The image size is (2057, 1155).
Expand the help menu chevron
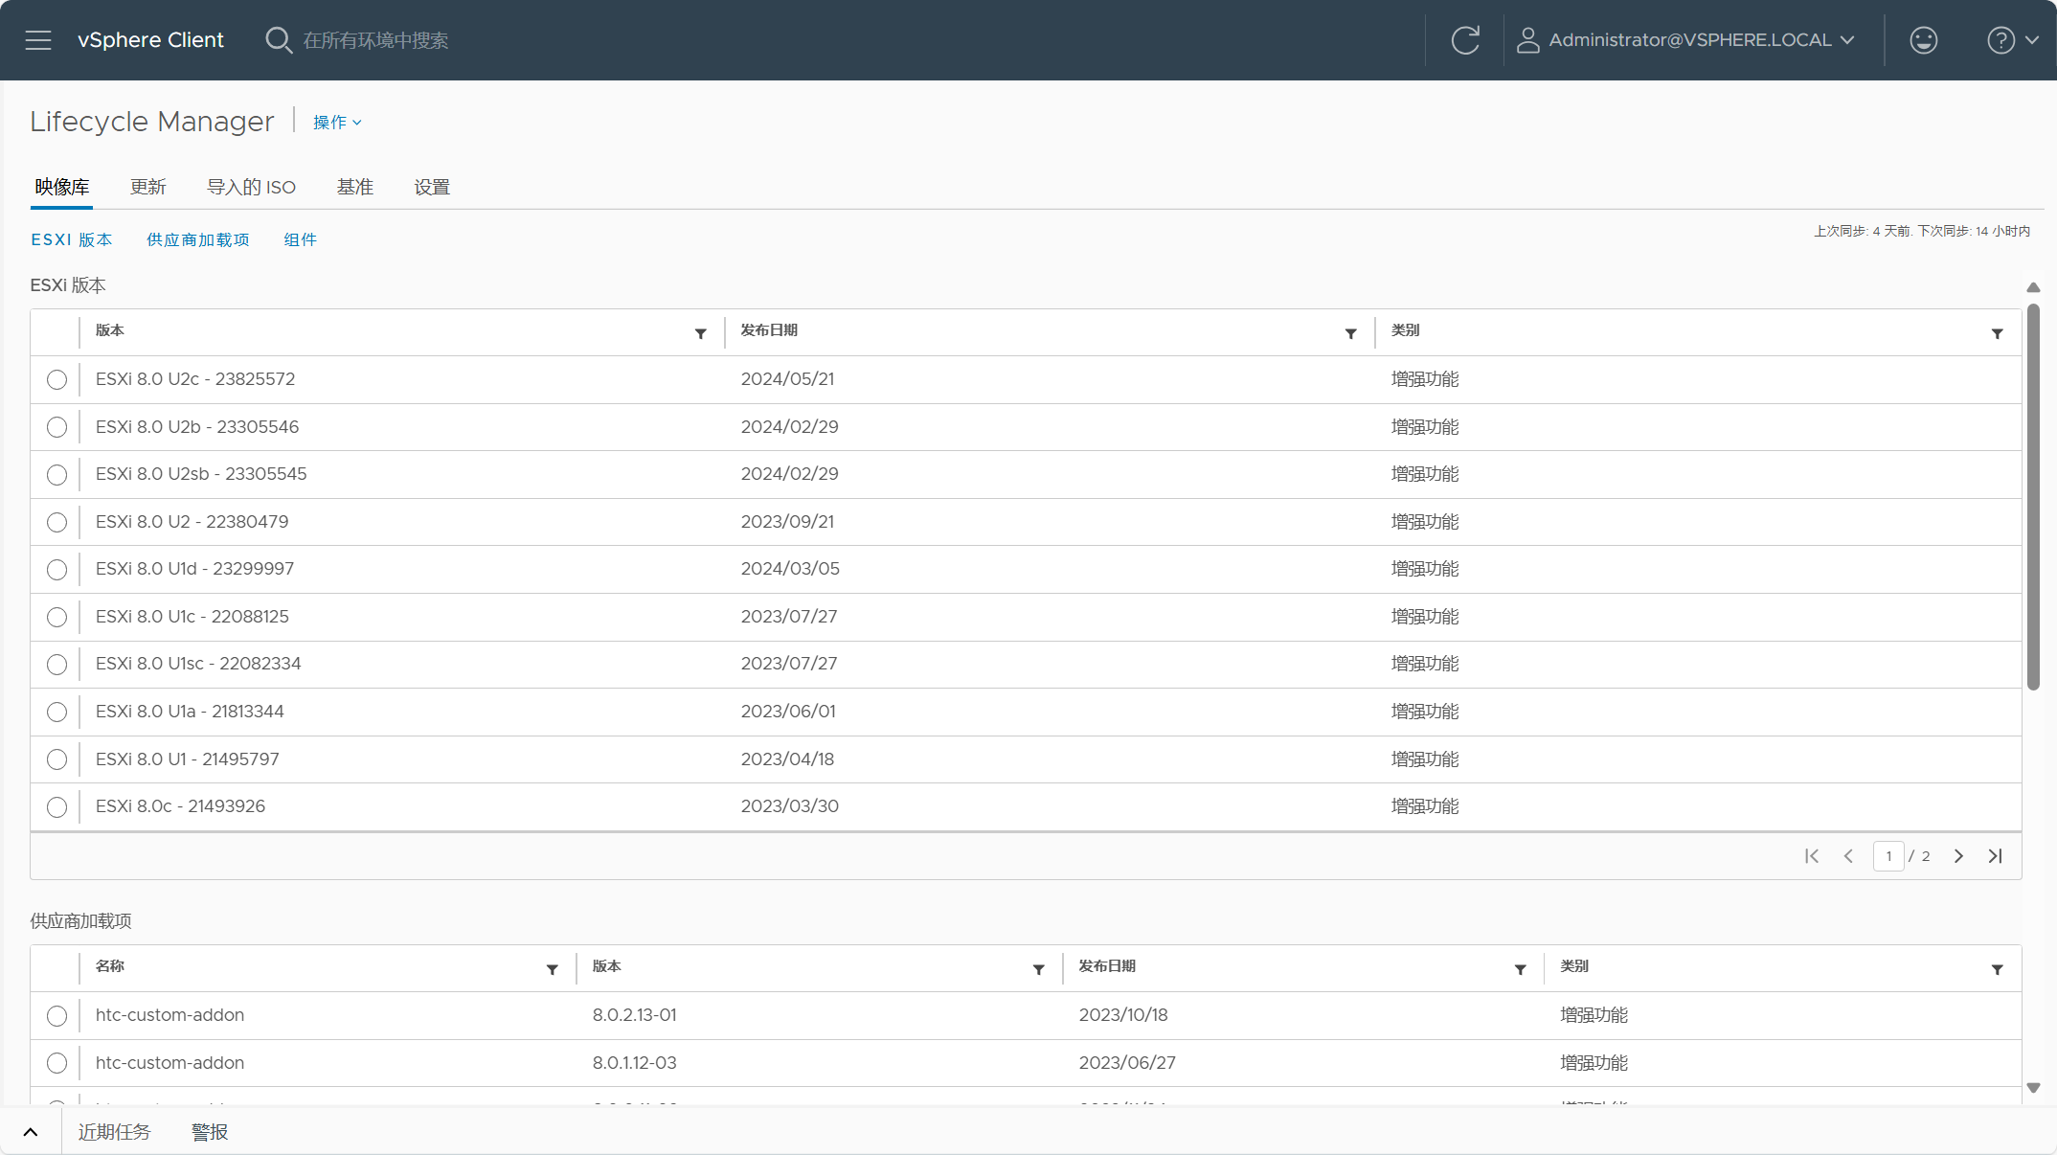coord(2032,40)
